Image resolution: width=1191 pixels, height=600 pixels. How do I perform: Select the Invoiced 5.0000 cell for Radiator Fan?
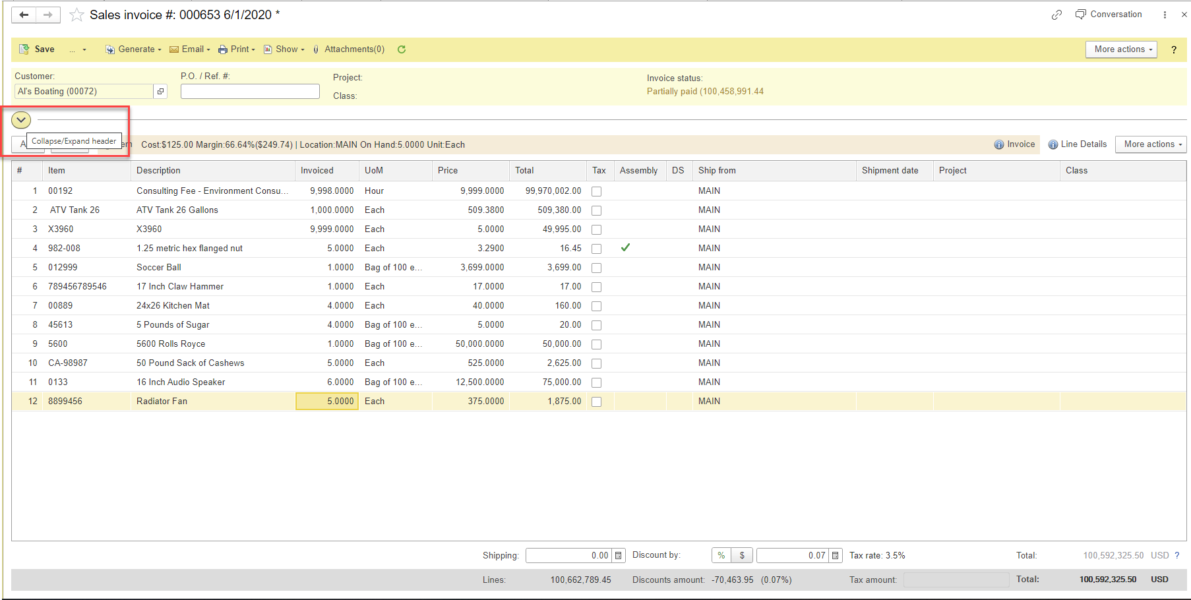pyautogui.click(x=327, y=401)
